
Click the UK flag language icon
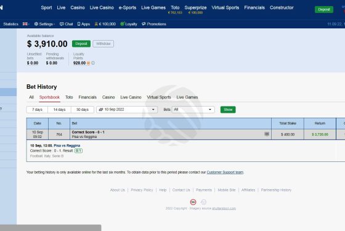click(x=25, y=24)
